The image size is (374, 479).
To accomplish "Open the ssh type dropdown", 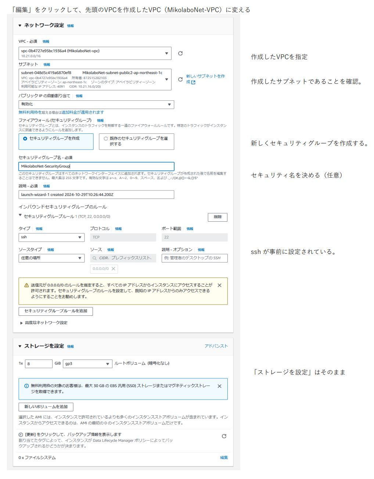I will tap(51, 237).
